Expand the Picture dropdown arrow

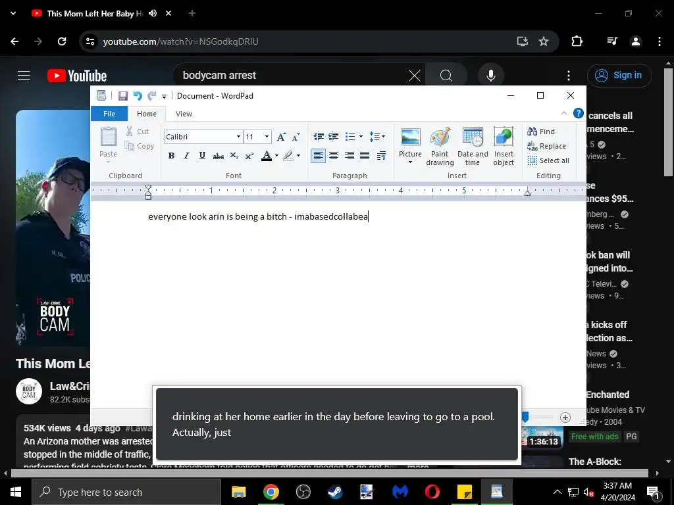(x=410, y=162)
